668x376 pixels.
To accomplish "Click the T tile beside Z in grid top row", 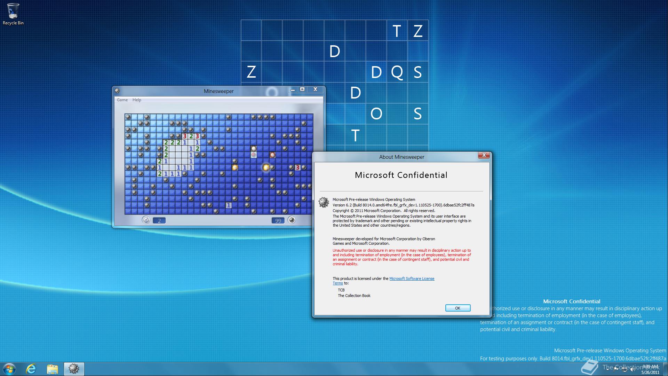I will 397,31.
